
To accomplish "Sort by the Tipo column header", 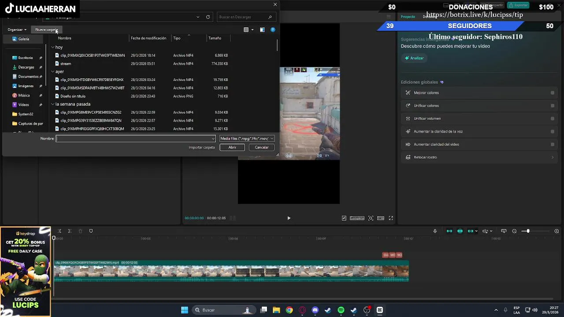I will point(177,38).
